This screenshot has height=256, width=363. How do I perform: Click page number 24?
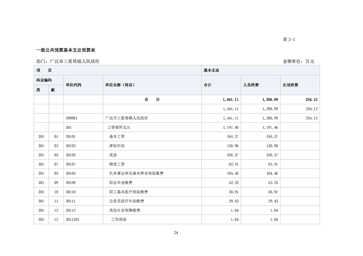pyautogui.click(x=176, y=233)
